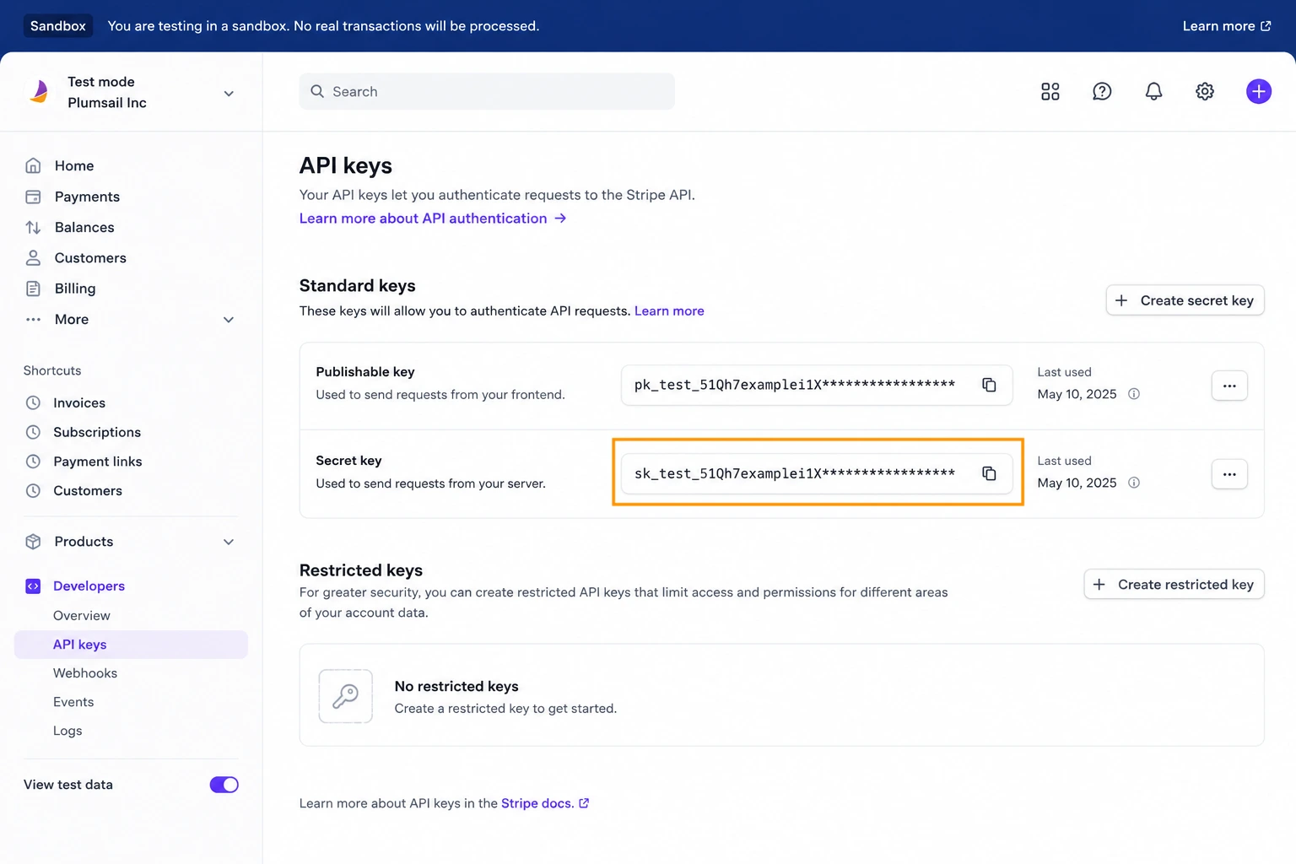Open Webhooks under Developers

tap(85, 672)
